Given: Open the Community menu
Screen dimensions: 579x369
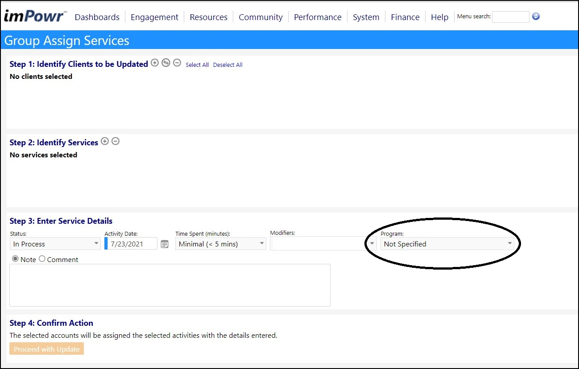Looking at the screenshot, I should click(x=261, y=17).
